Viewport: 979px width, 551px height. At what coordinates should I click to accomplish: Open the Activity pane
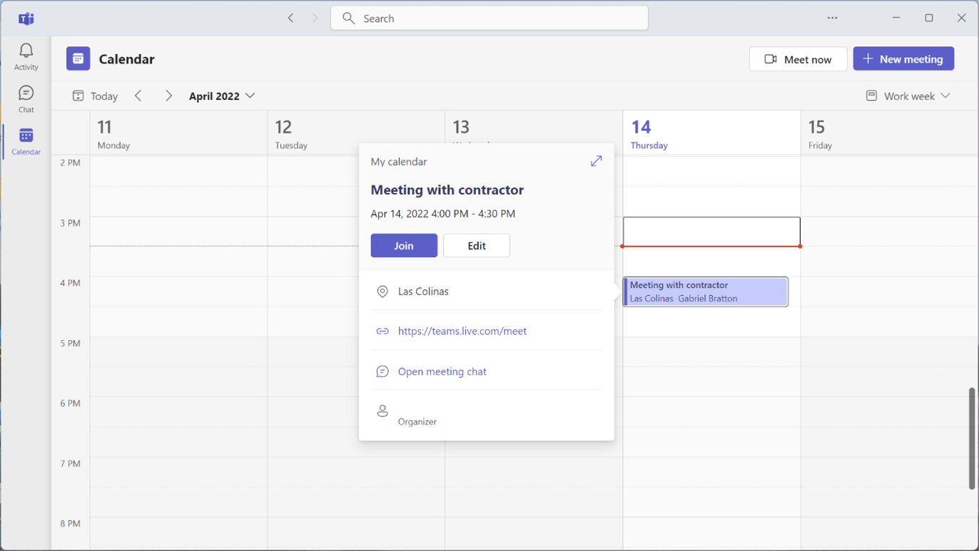coord(26,55)
